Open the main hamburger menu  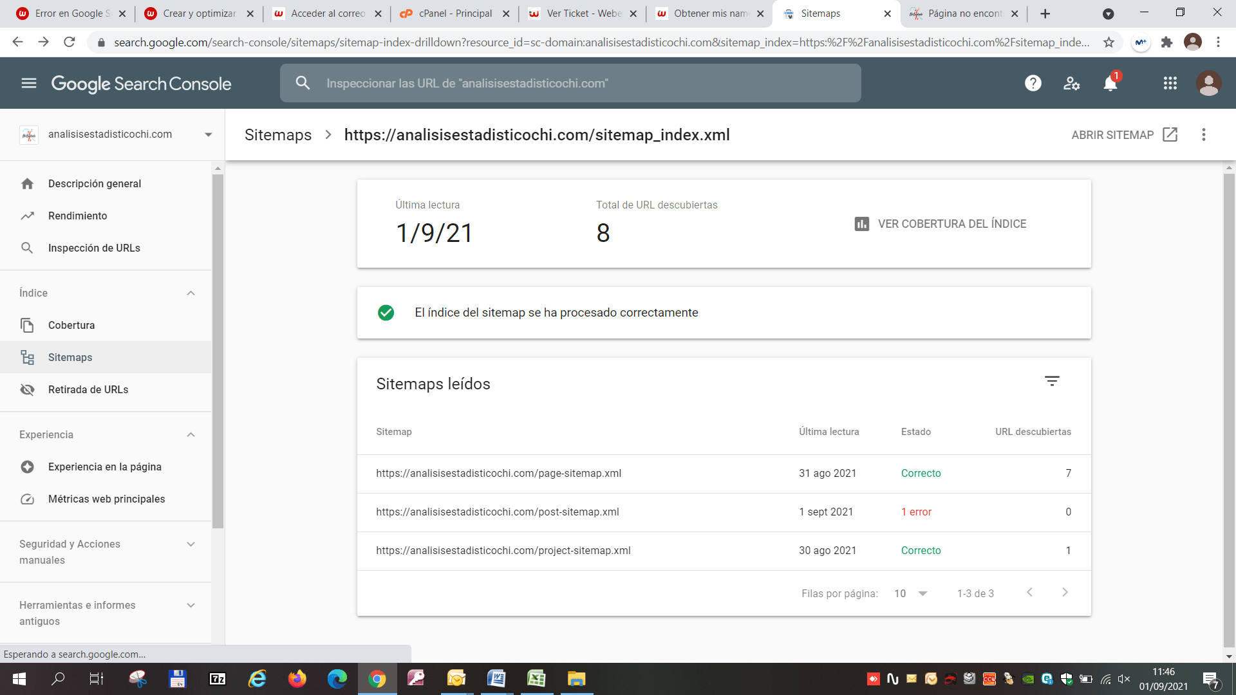coord(29,83)
